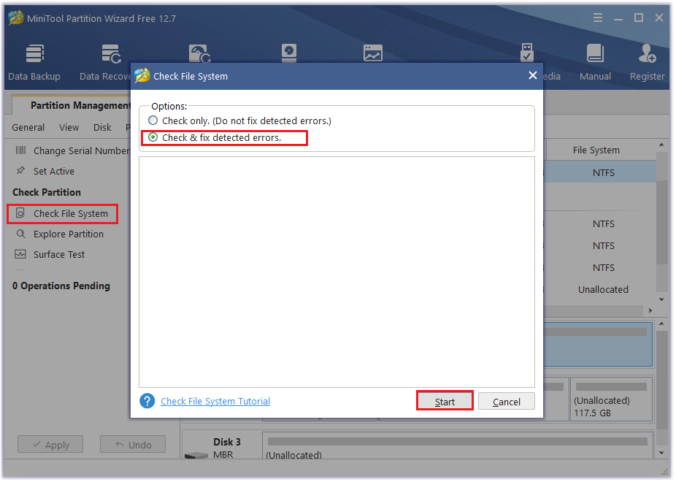676x482 pixels.
Task: Click partition list horizontal scroll right arrow
Action: (x=650, y=310)
